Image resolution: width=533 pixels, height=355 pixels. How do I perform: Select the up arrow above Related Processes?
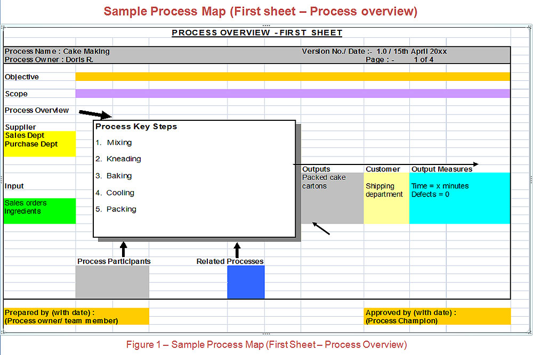(237, 250)
